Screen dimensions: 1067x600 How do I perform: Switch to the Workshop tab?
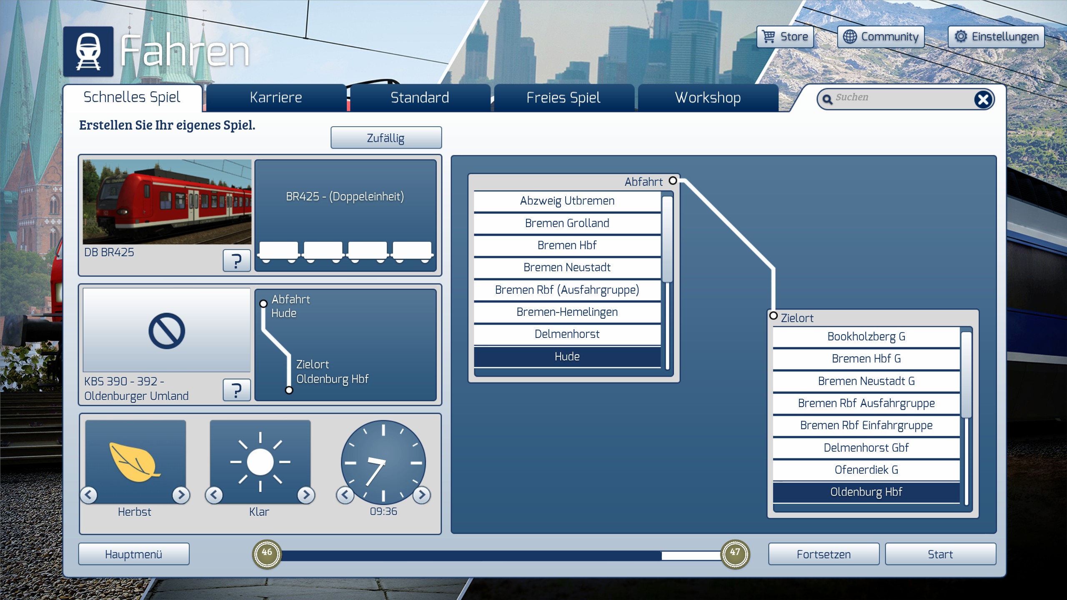pyautogui.click(x=708, y=98)
